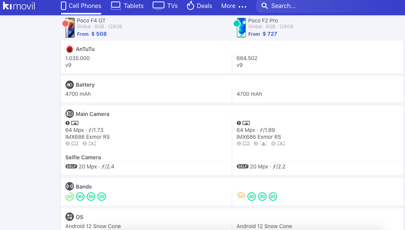
Task: Click the green dot on Poco F2 Pro
Action: (237, 24)
